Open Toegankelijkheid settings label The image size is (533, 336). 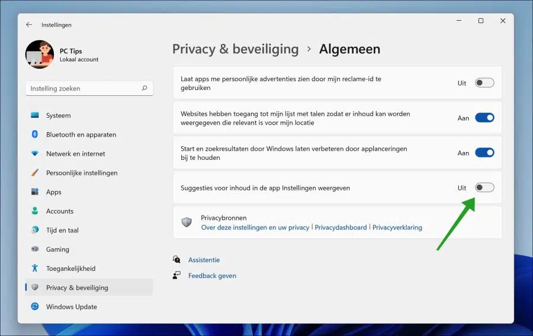[70, 269]
